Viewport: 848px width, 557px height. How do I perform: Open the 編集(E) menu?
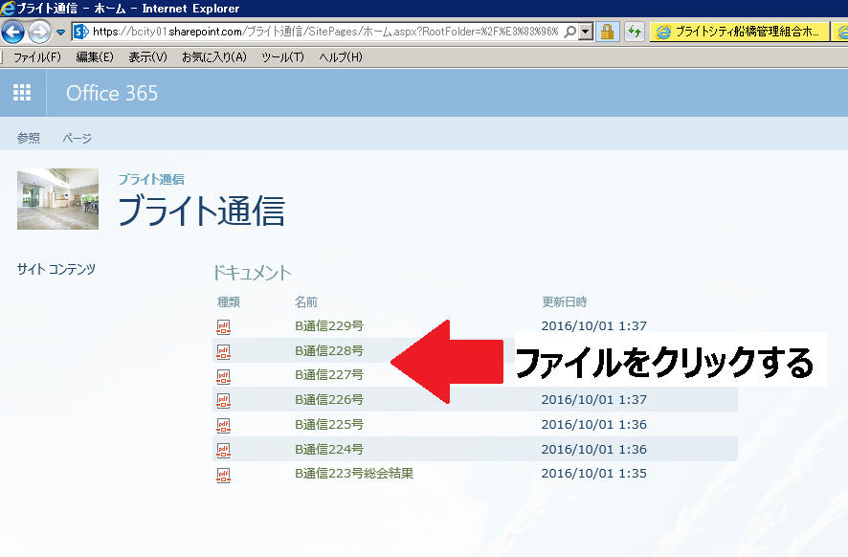[95, 56]
